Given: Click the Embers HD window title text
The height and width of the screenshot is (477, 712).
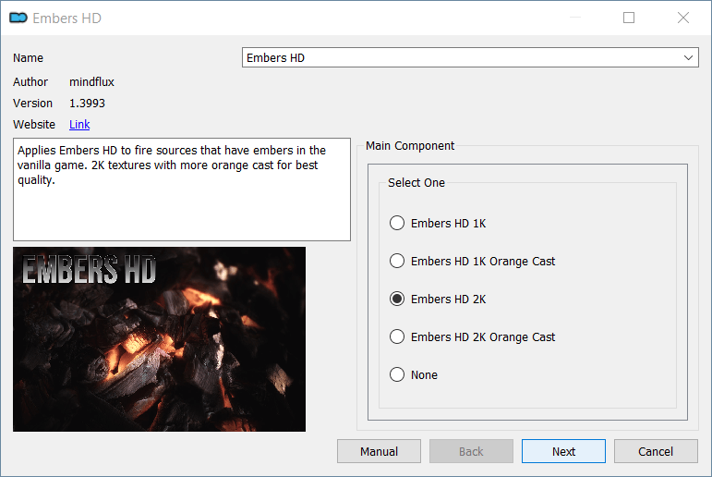Looking at the screenshot, I should pyautogui.click(x=66, y=18).
